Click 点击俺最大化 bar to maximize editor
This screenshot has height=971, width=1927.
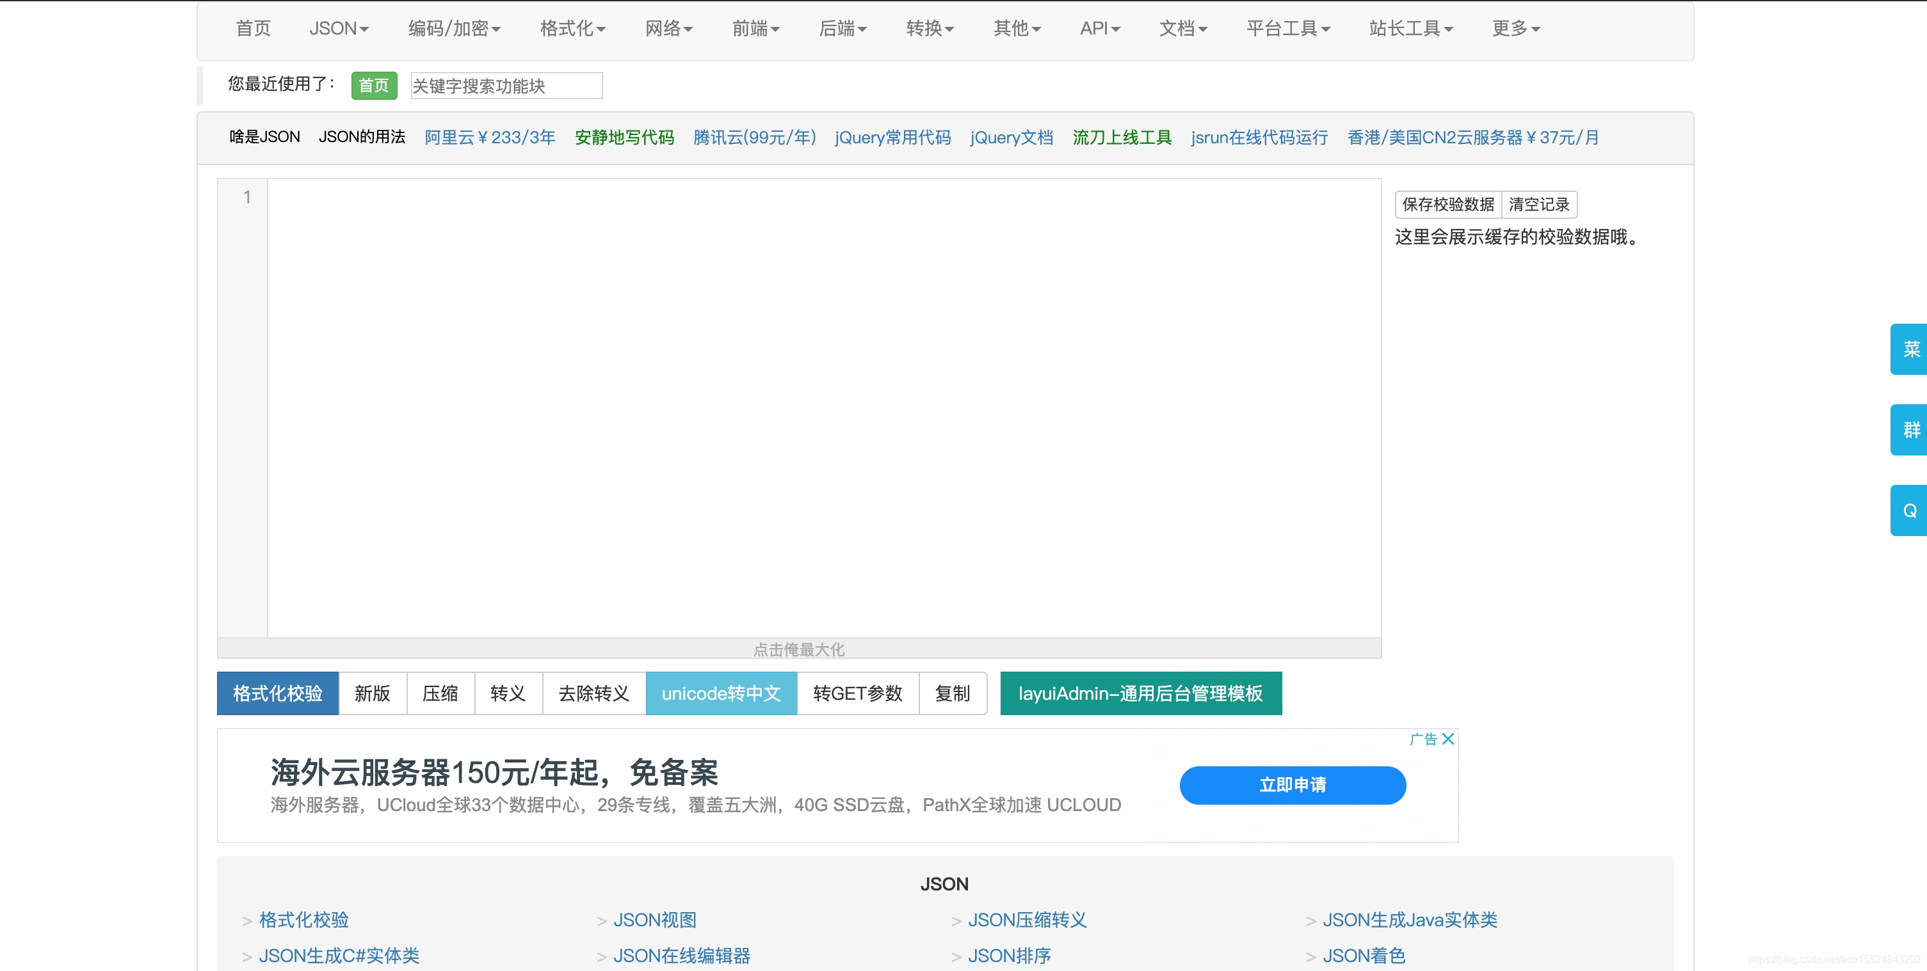tap(799, 649)
